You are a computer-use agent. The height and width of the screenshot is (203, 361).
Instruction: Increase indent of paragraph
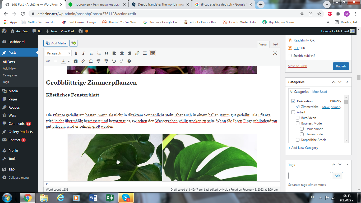tap(106, 61)
